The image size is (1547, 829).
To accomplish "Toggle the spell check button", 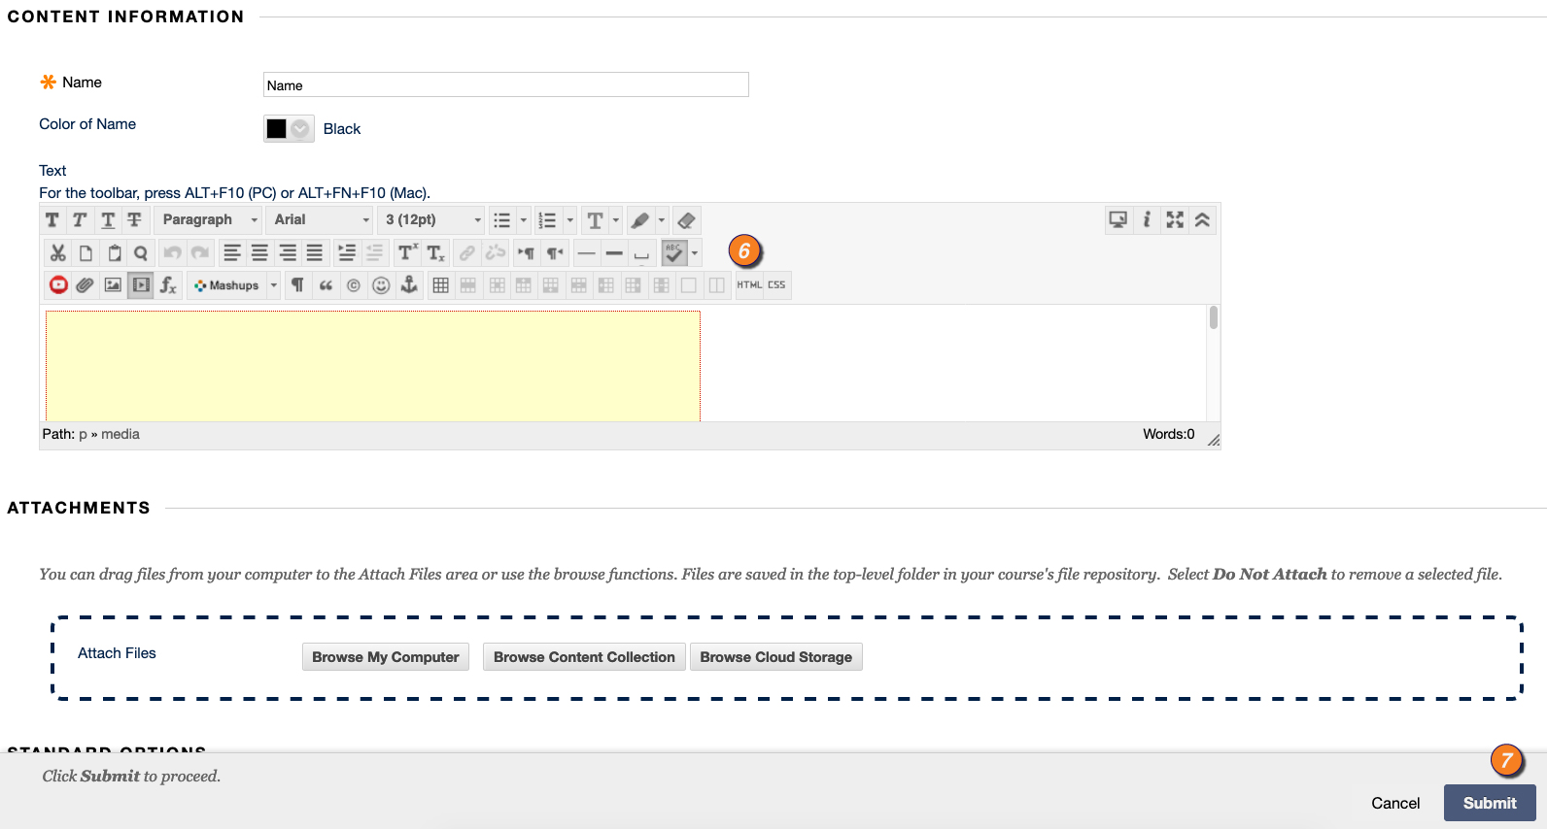I will (674, 253).
